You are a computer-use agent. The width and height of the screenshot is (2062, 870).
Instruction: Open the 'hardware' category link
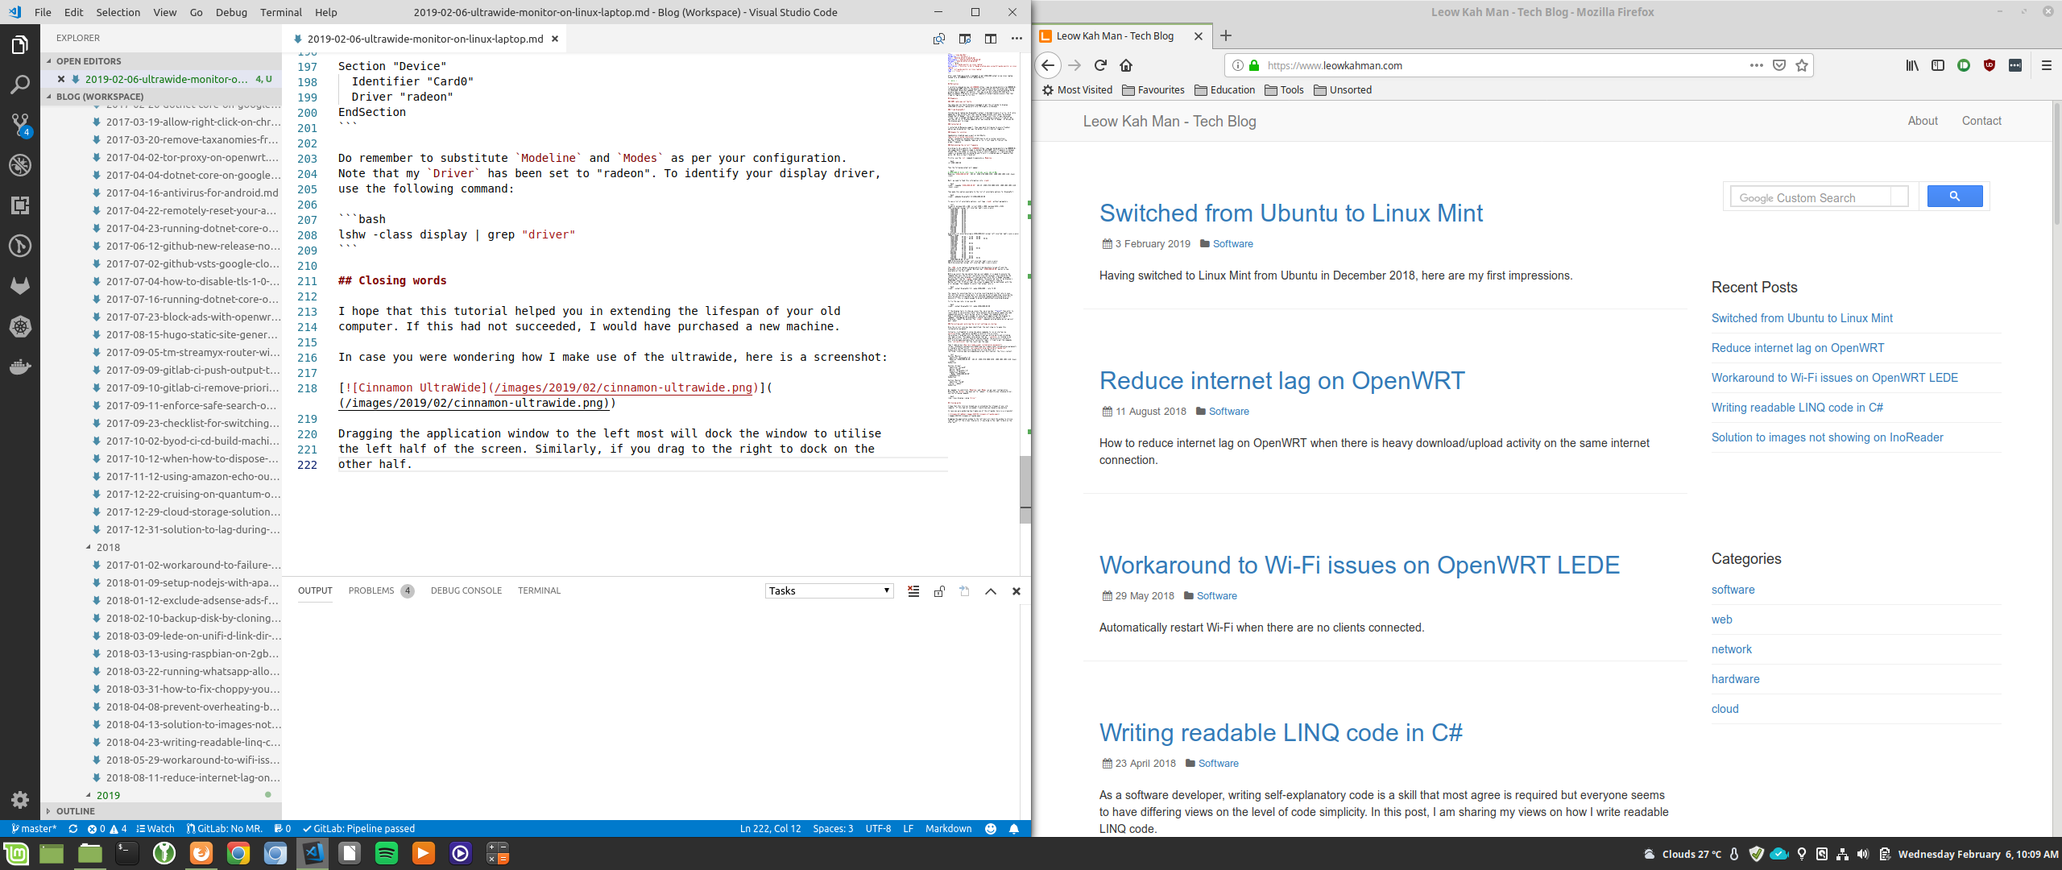click(1735, 679)
